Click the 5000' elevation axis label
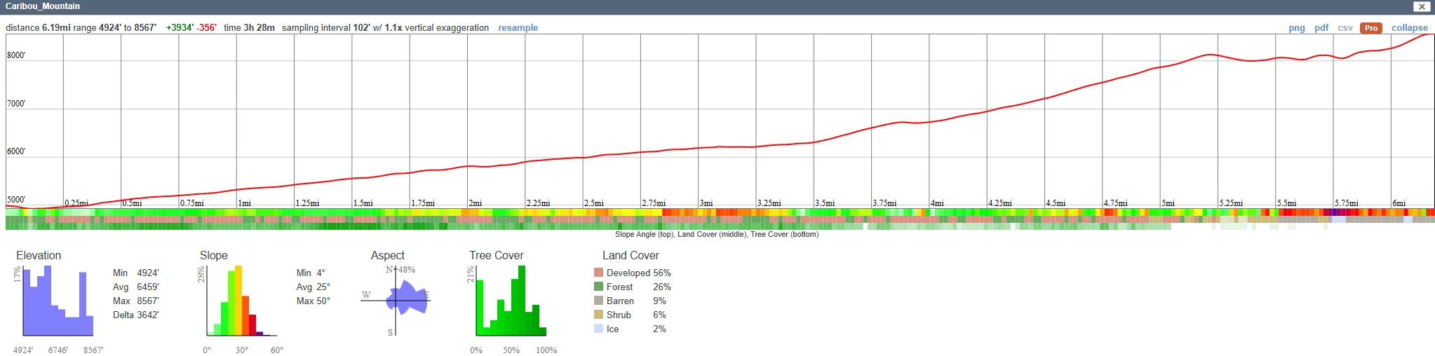Image resolution: width=1435 pixels, height=356 pixels. coord(16,200)
